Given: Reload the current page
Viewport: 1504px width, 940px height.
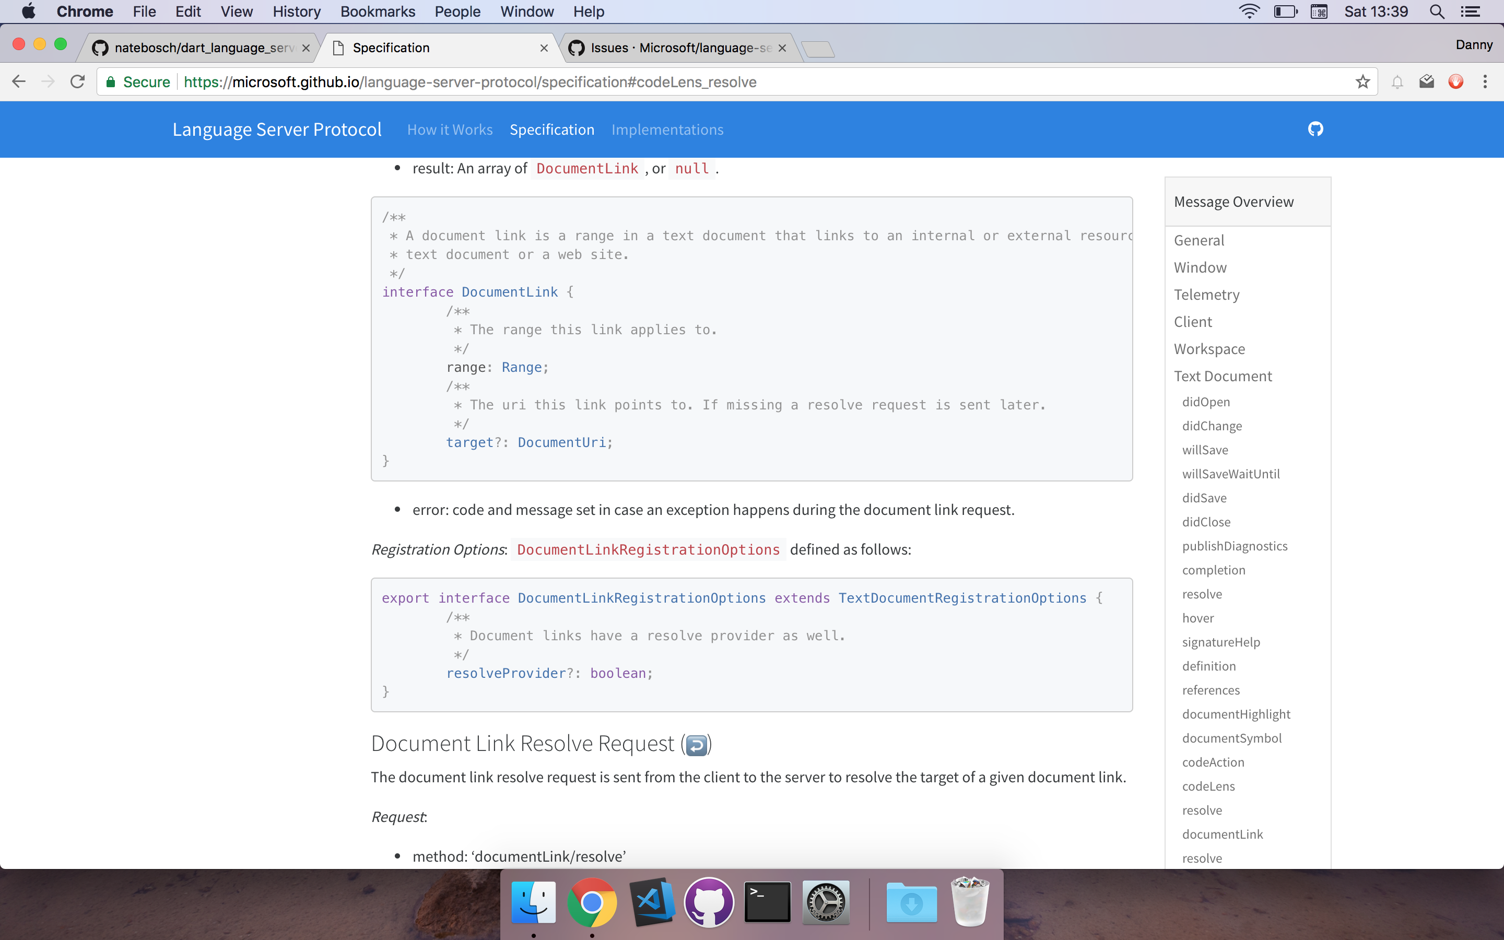Looking at the screenshot, I should [77, 81].
